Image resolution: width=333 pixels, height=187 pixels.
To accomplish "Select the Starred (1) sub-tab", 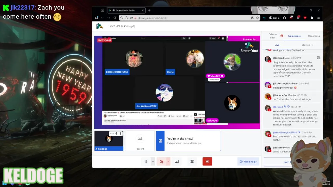I will coord(307,45).
